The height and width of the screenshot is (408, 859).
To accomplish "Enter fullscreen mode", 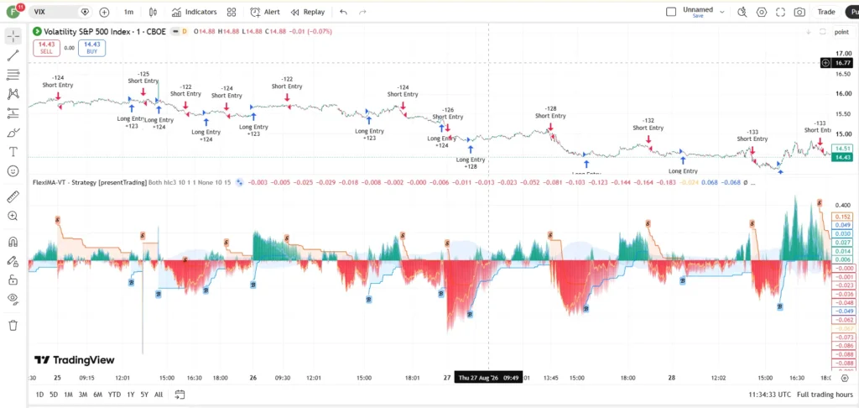I will click(781, 12).
